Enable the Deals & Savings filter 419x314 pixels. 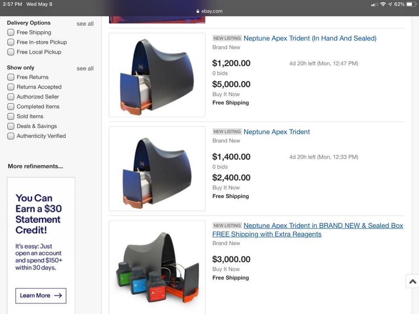10,126
